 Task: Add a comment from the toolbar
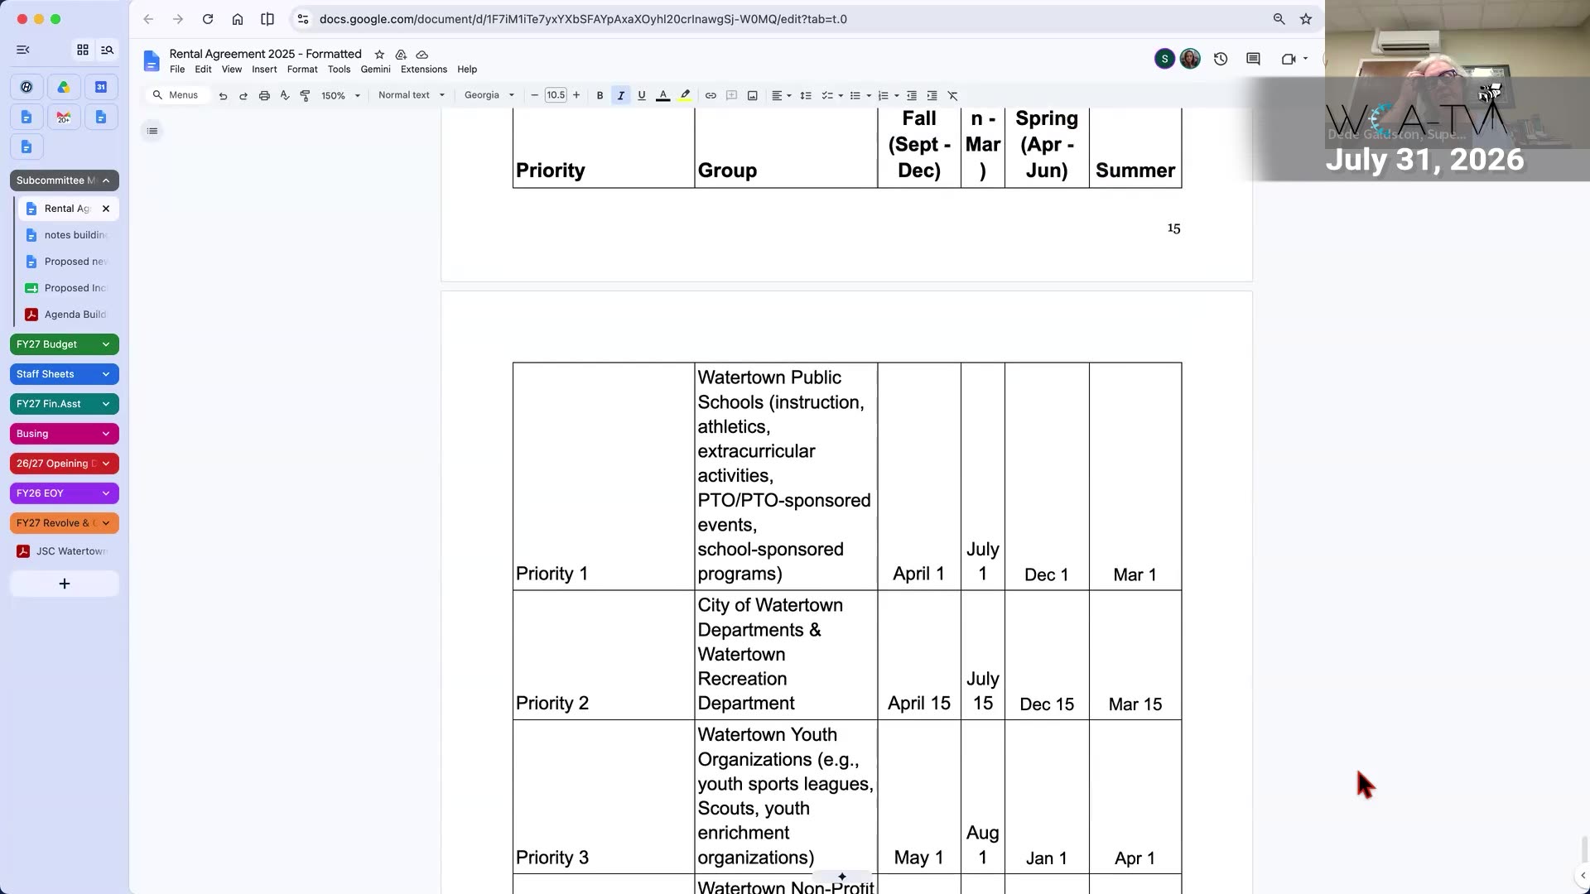coord(731,96)
